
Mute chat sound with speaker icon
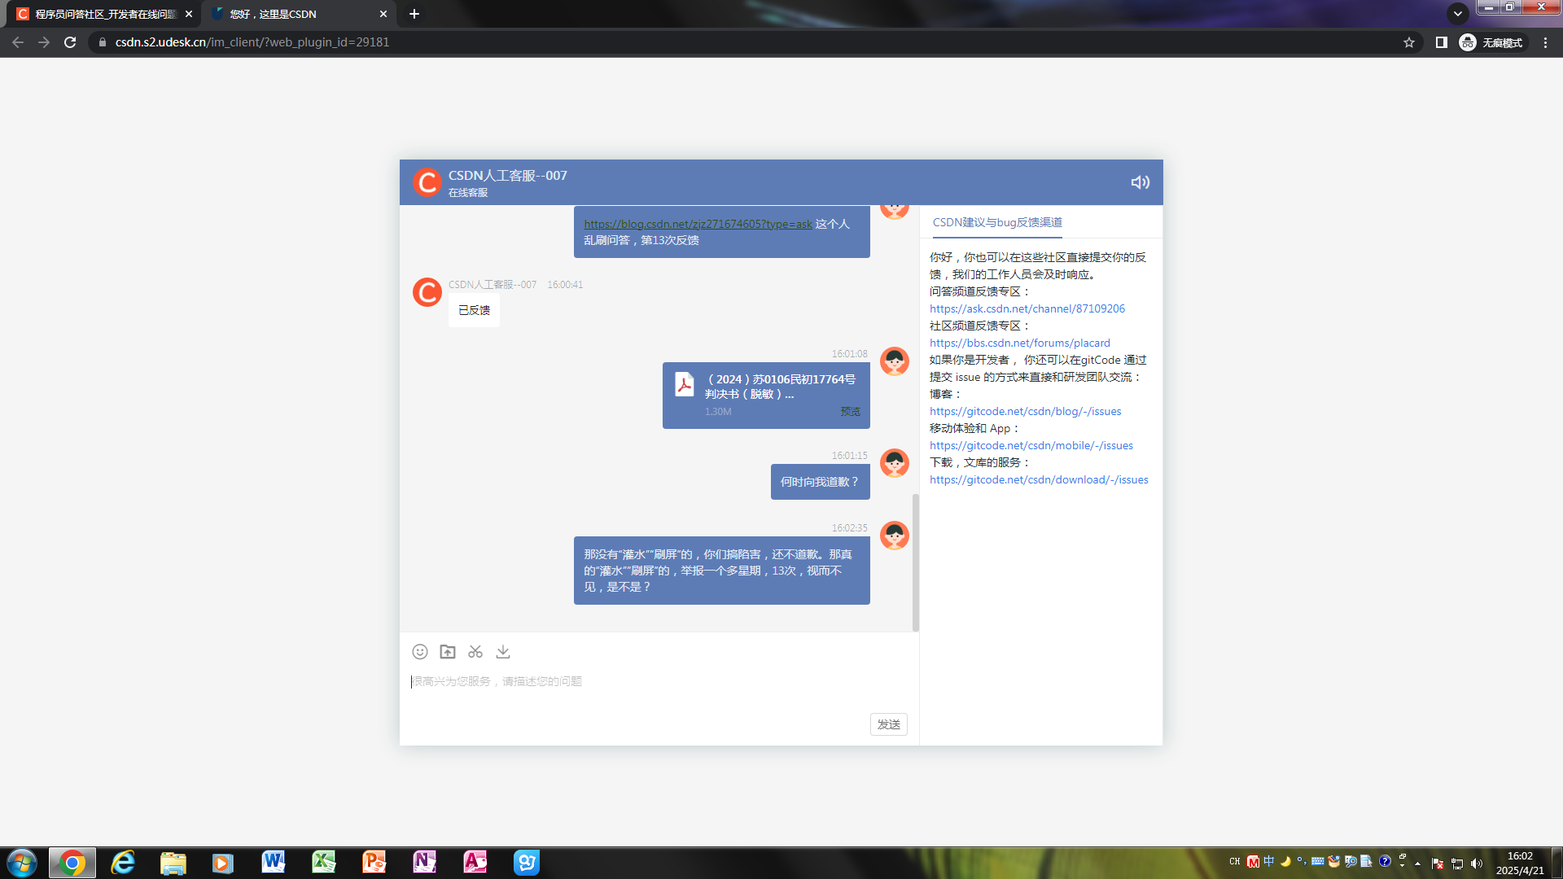coord(1140,182)
